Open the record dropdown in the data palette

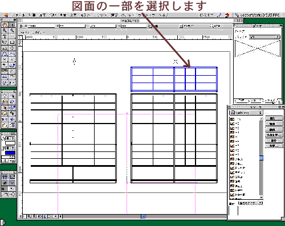264,37
